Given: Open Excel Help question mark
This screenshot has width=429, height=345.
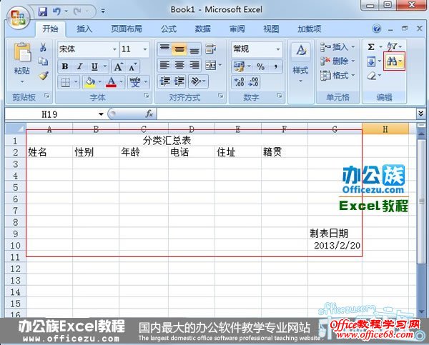Looking at the screenshot, I should pyautogui.click(x=377, y=29).
